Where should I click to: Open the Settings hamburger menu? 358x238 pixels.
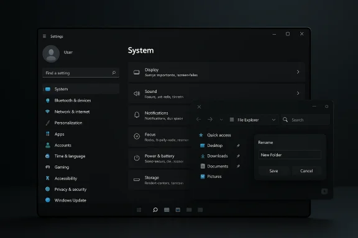[x=44, y=36]
